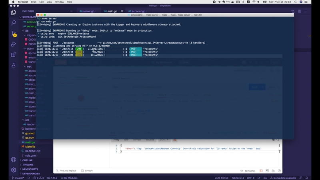Image resolution: width=320 pixels, height=180 pixels.
Task: Open the Search view in activity bar
Action: click(14, 23)
